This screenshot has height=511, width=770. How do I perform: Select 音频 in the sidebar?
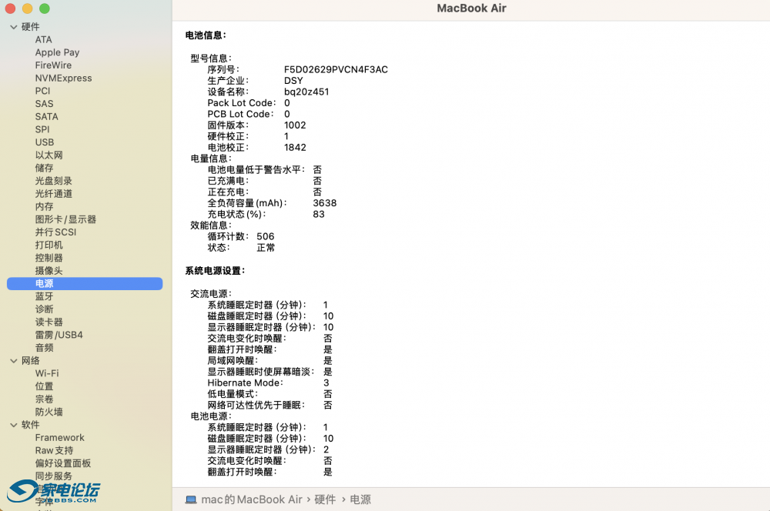coord(44,348)
